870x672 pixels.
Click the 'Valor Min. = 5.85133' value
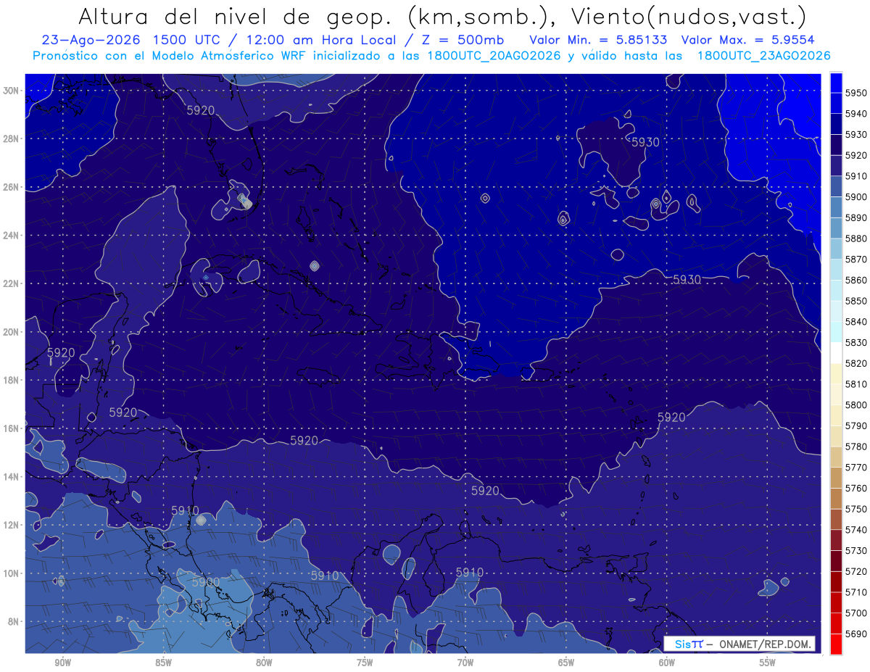[x=599, y=41]
